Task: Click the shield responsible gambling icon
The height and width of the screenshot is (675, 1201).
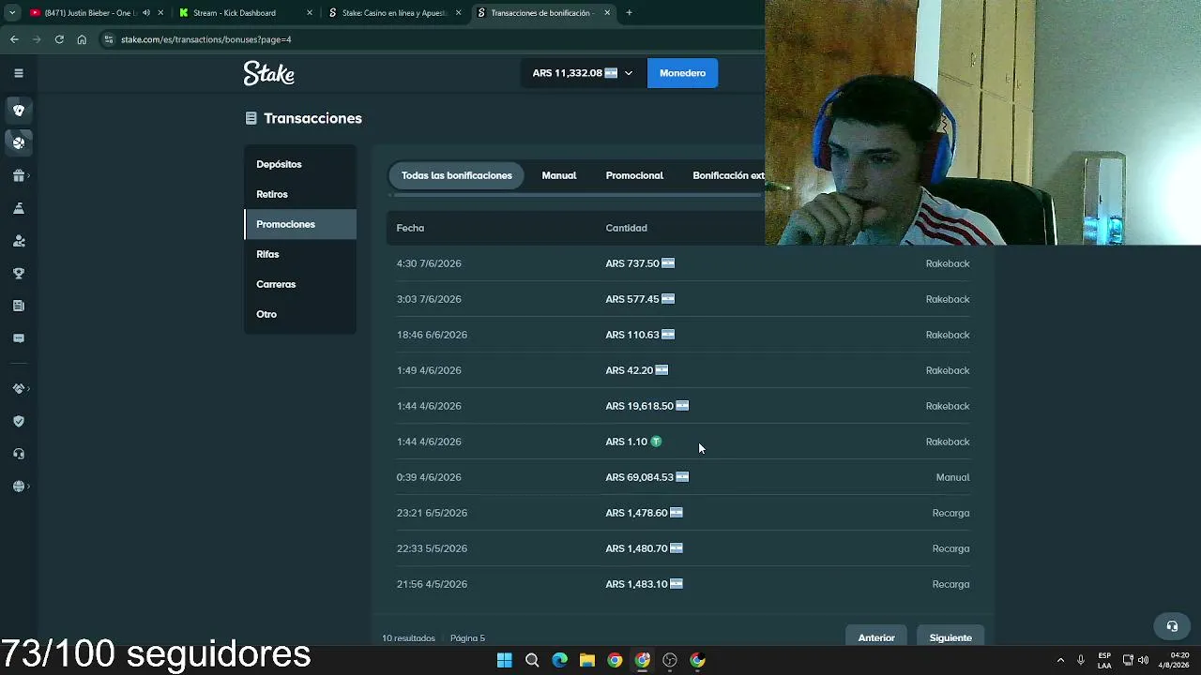Action: (x=19, y=421)
